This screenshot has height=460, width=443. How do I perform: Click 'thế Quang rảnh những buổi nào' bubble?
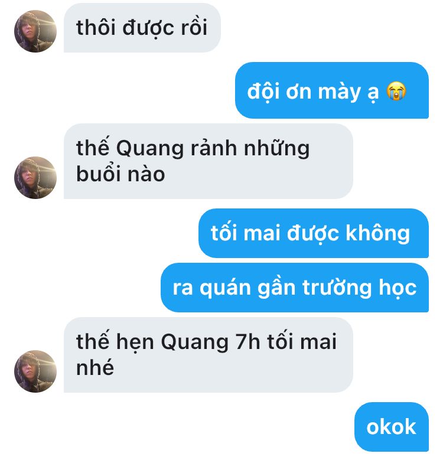tap(209, 161)
